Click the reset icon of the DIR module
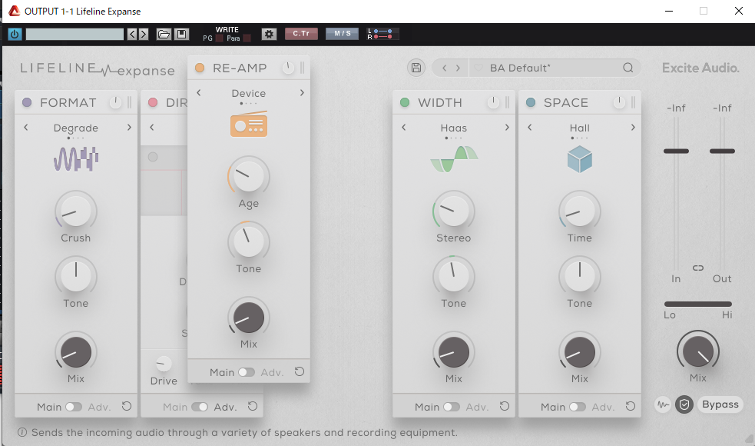The image size is (755, 446). point(253,407)
